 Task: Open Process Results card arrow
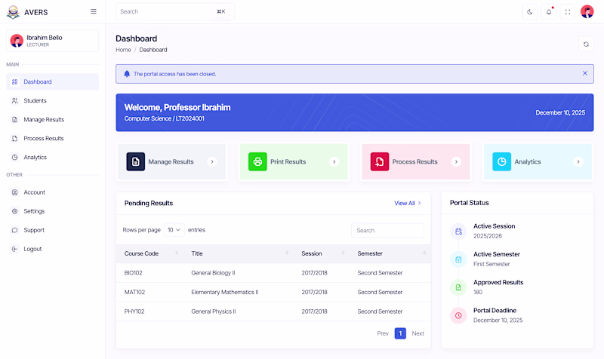point(456,161)
